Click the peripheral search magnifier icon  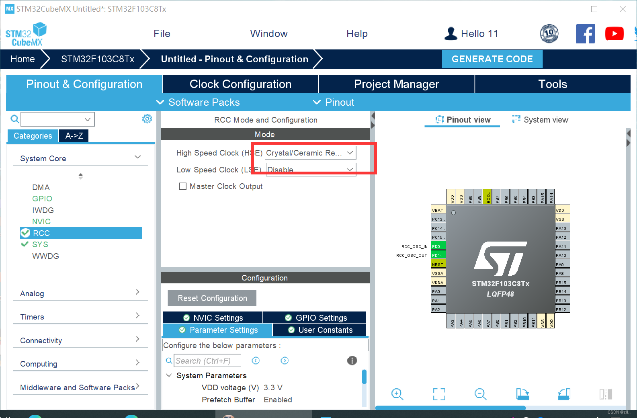tap(14, 119)
